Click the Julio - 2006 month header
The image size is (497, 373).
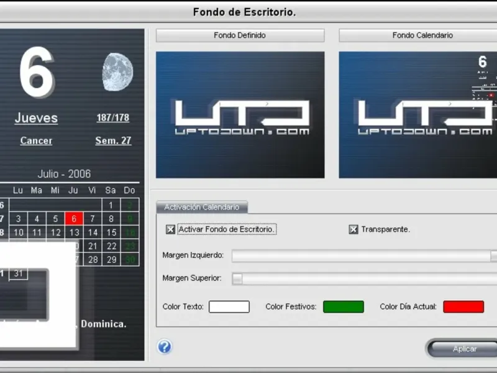[x=64, y=174]
